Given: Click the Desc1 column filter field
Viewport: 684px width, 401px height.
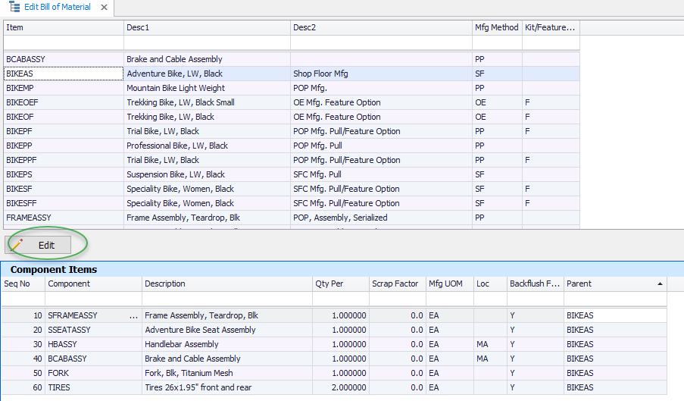Looking at the screenshot, I should coord(208,42).
